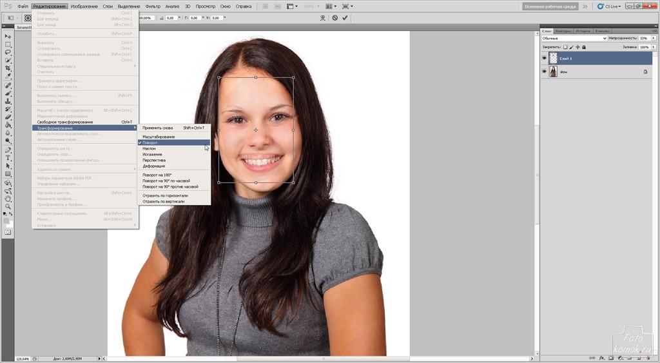Click the Слой 1 layer thumbnail
660x363 pixels.
click(x=553, y=59)
